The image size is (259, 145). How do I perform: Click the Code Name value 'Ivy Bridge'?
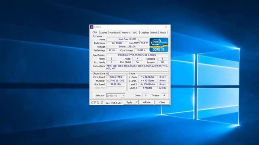117,43
